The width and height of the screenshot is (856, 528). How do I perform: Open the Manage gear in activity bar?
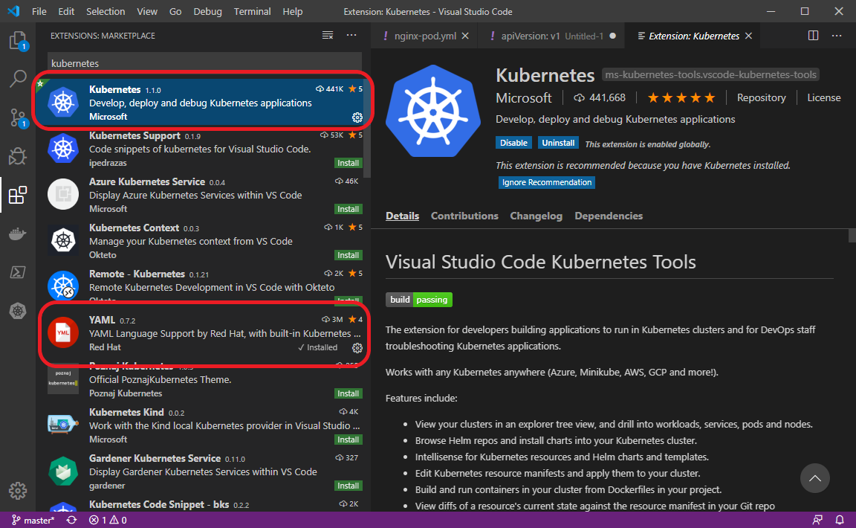click(18, 490)
